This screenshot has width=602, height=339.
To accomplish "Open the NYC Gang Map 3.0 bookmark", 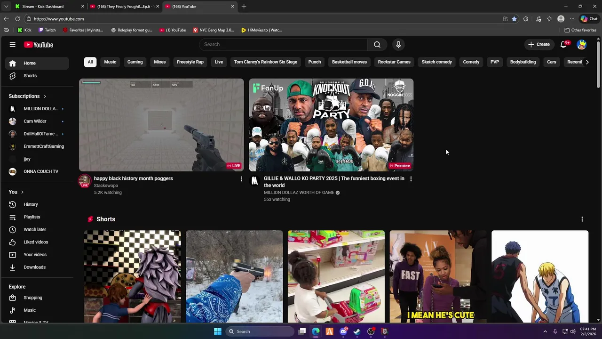I will coord(213,30).
